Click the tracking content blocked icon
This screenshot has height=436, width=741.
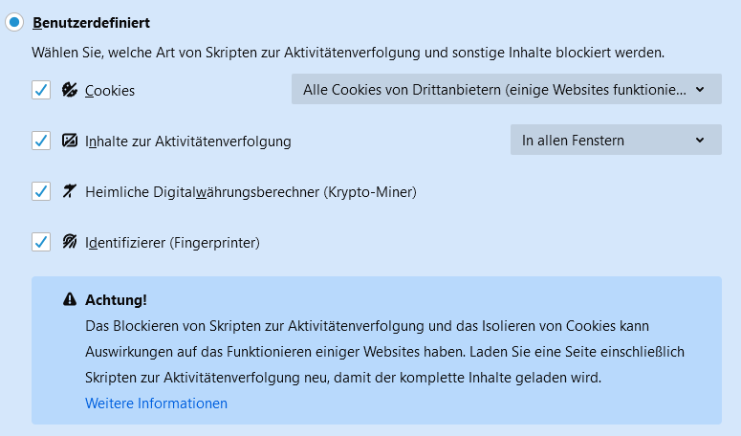(x=70, y=141)
